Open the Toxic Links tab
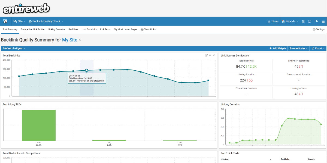The width and height of the screenshot is (327, 163). [148, 29]
